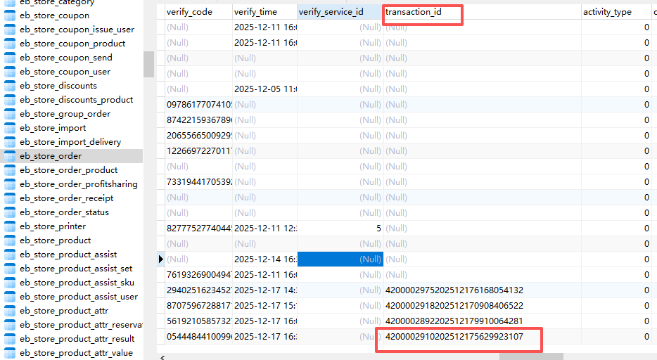Click the eb_store_product_attr table icon
The image size is (657, 360).
point(10,311)
